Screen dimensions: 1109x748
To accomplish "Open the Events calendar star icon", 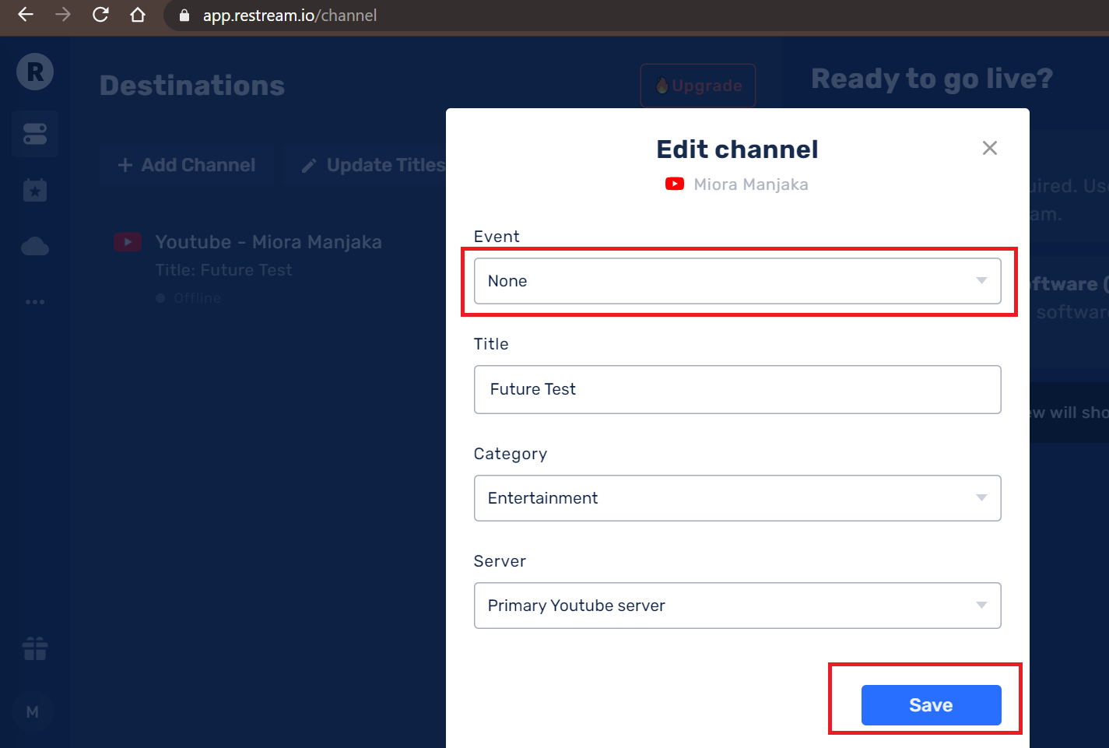I will click(35, 190).
